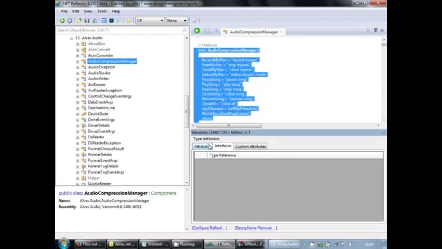
Task: Open the Windows Start orb
Action: 64,244
